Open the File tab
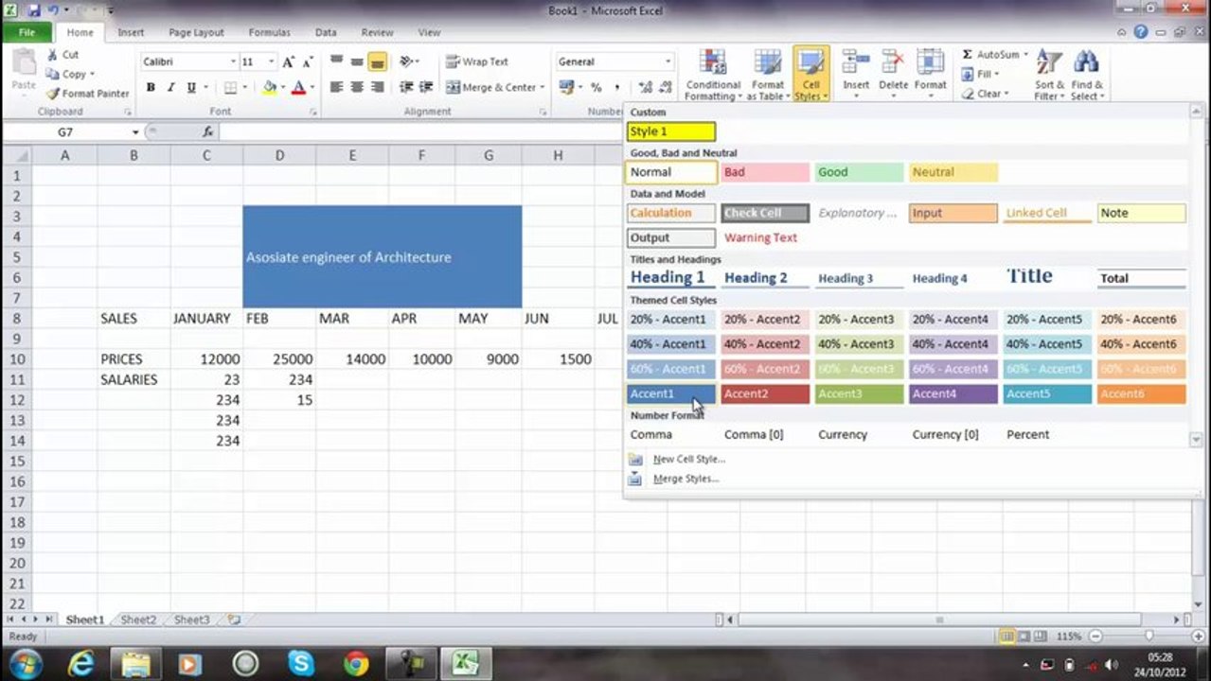The height and width of the screenshot is (681, 1211). [x=27, y=32]
